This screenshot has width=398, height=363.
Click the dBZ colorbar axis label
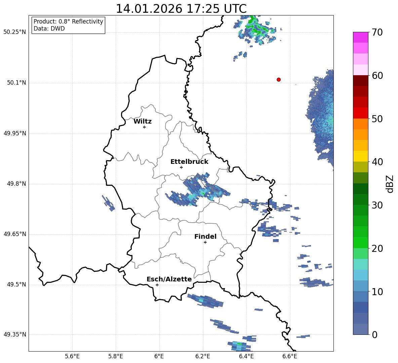pyautogui.click(x=390, y=184)
